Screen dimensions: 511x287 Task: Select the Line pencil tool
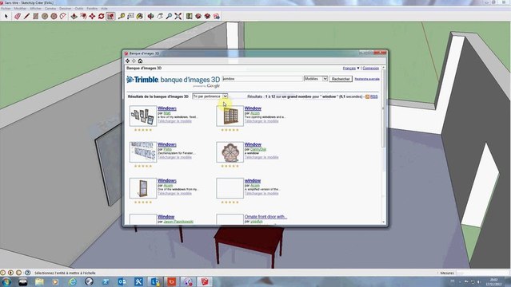coord(26,16)
